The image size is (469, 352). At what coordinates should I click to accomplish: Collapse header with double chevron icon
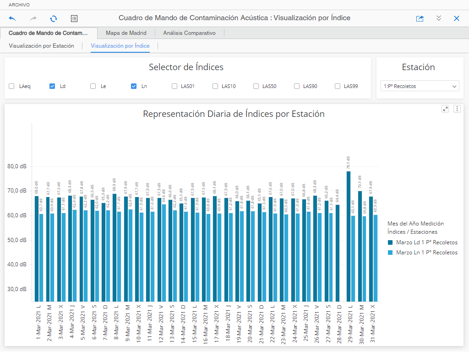pos(438,18)
